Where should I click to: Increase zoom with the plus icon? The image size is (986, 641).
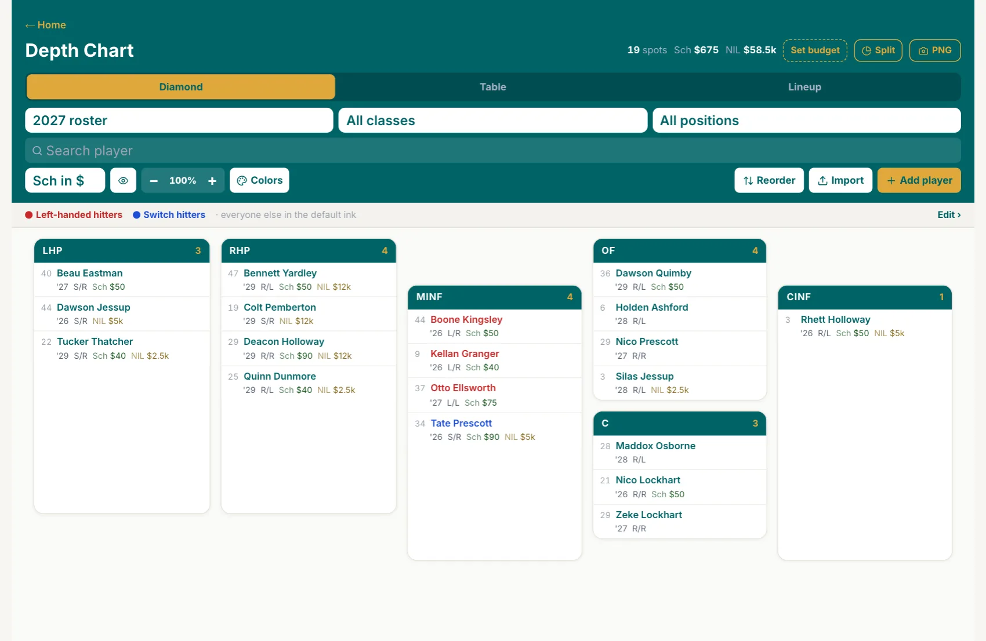212,181
